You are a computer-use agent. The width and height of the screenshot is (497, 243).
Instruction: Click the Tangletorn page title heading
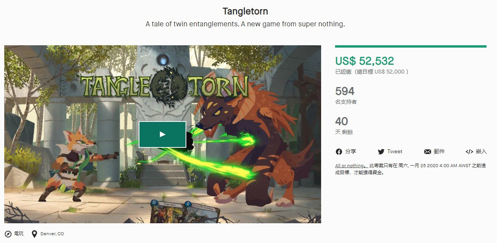pyautogui.click(x=245, y=11)
